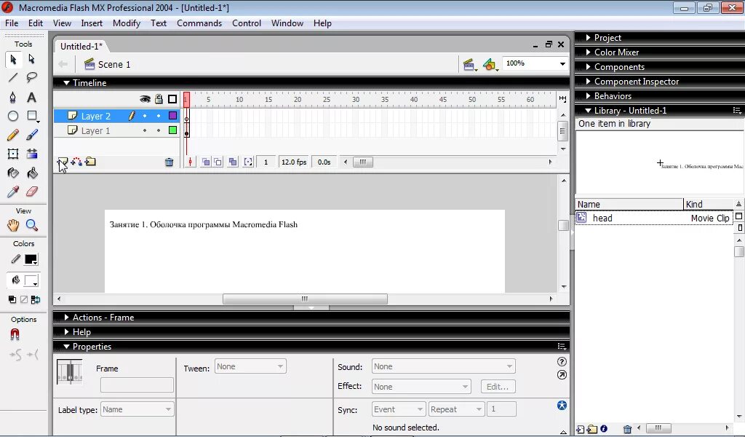
Task: Select the Eyedropper tool
Action: coord(13,192)
